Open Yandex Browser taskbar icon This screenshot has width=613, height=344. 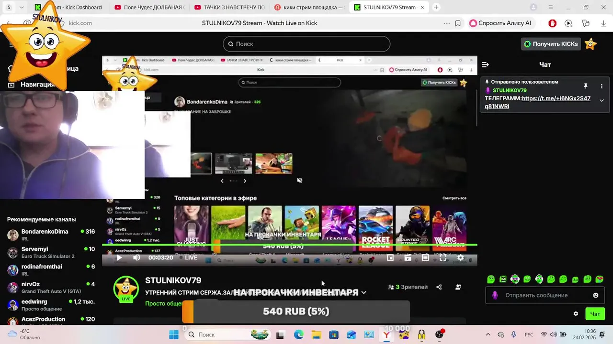(386, 334)
